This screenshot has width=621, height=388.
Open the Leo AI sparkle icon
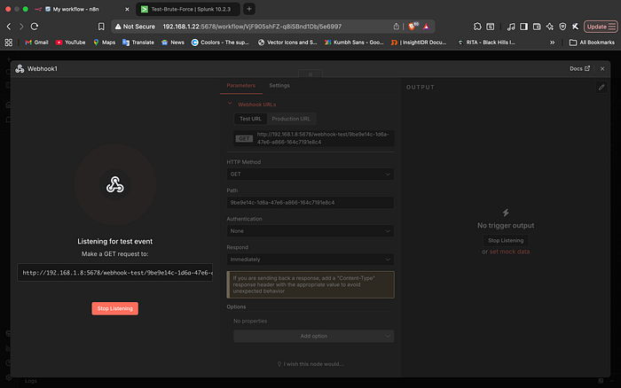click(x=550, y=27)
